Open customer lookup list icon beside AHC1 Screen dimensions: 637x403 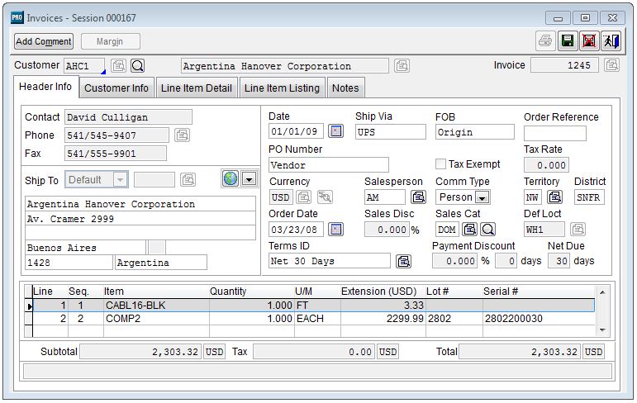(x=119, y=66)
